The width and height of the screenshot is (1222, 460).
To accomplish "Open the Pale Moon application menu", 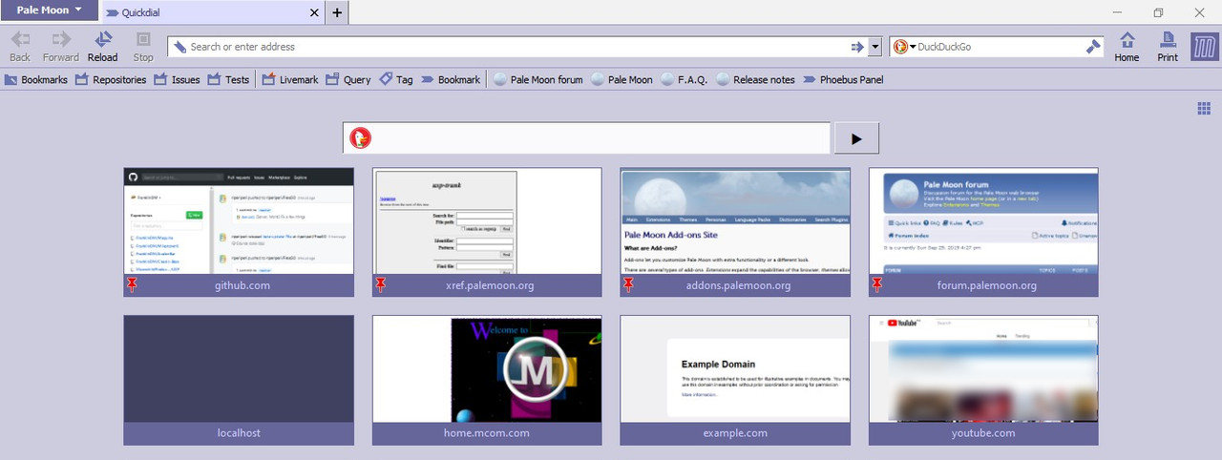I will pos(50,10).
